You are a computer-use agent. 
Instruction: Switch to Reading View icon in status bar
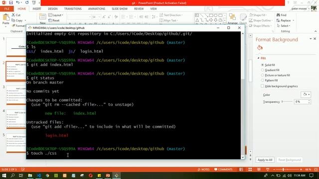(259, 170)
